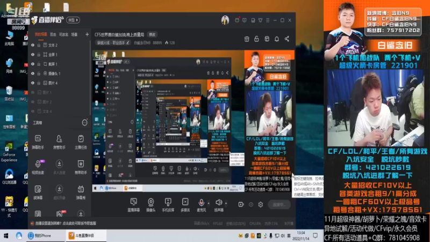This screenshot has height=242, width=430.
Task: Open Windows Start menu
Action: (6, 236)
